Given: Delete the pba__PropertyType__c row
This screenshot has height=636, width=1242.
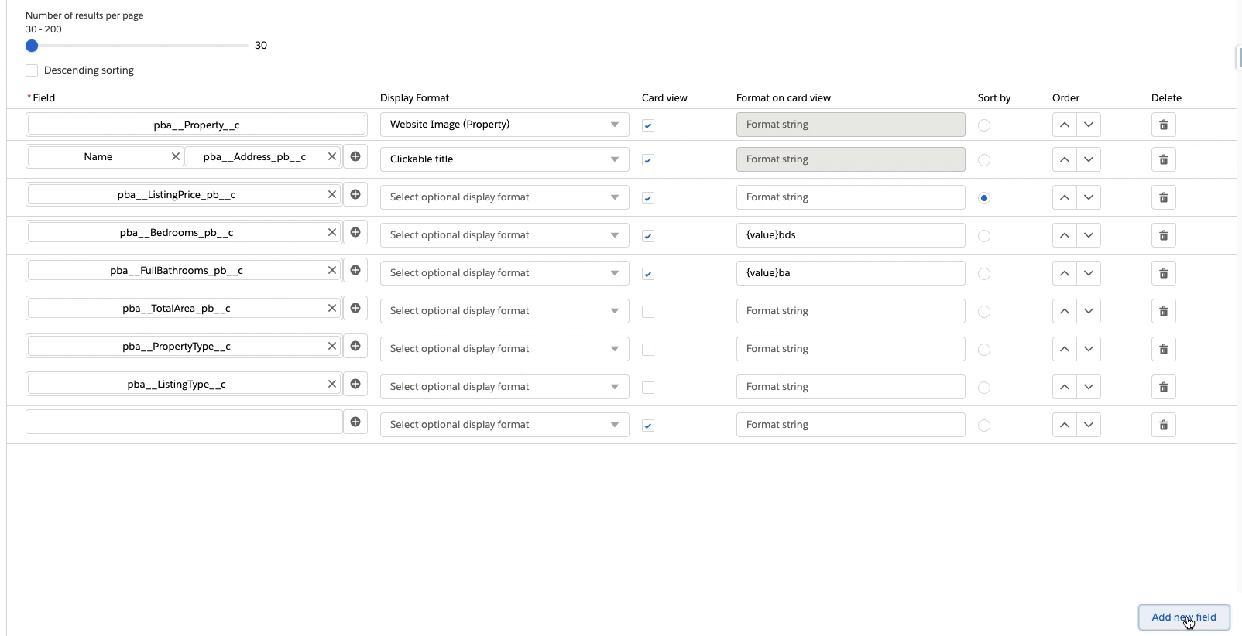Looking at the screenshot, I should click(x=1163, y=349).
